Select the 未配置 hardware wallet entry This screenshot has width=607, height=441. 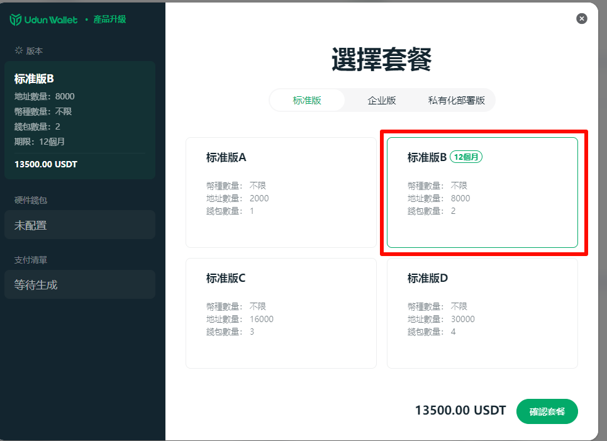point(79,225)
